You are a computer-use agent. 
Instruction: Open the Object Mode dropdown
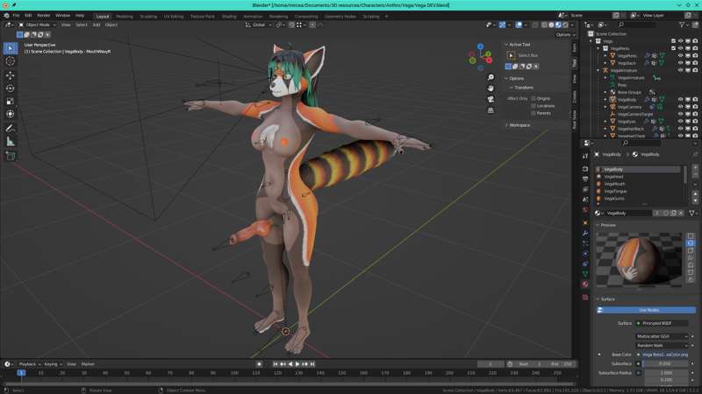(x=37, y=25)
